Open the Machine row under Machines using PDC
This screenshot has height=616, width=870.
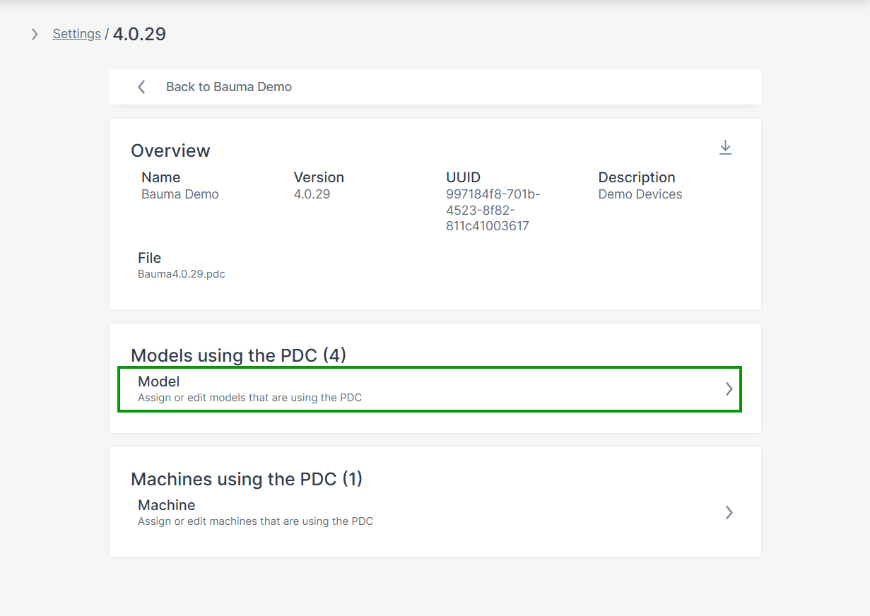pos(428,512)
